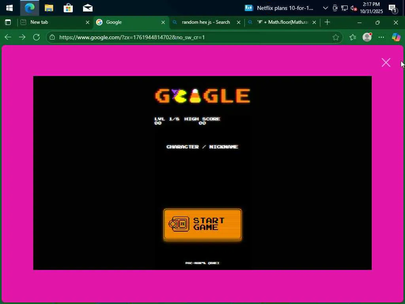Refresh the current page
The image size is (405, 304).
click(x=36, y=37)
